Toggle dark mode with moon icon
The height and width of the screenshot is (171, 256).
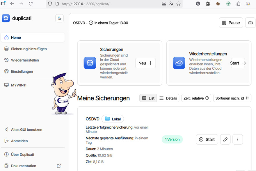(59, 18)
